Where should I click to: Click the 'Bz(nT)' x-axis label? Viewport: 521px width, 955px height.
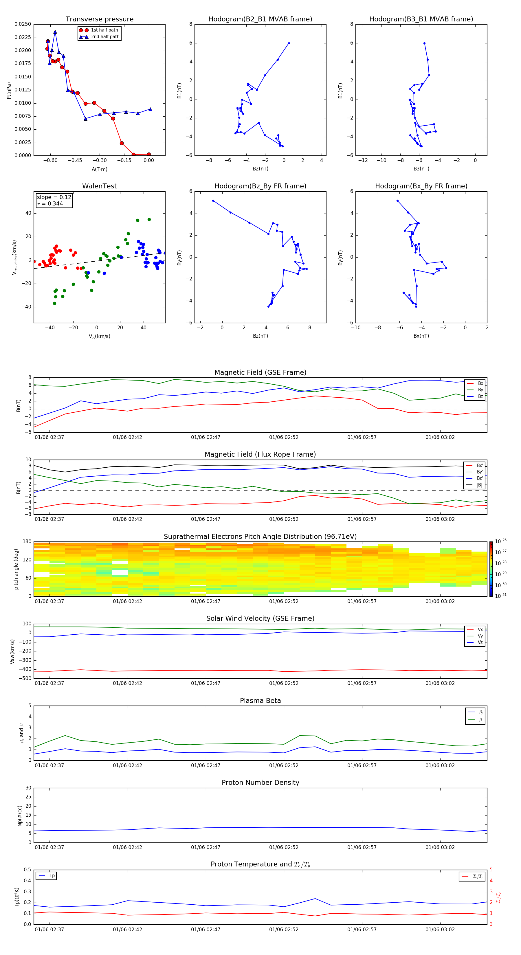coord(260,336)
